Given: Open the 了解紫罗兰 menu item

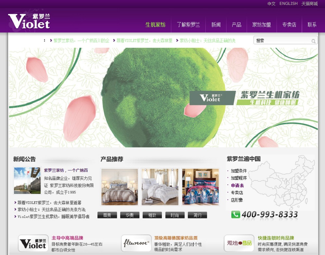Looking at the screenshot, I should click(188, 25).
